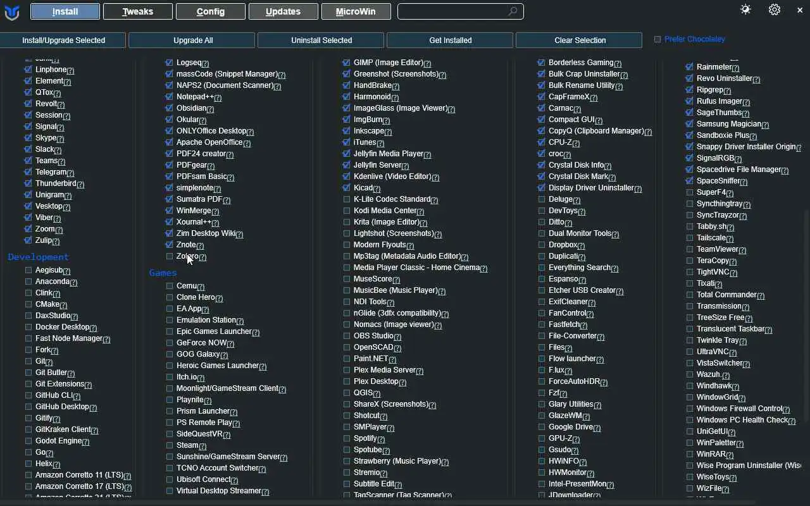The height and width of the screenshot is (506, 810).
Task: Open the help link (?) next to Google Drive
Action: pos(597,428)
